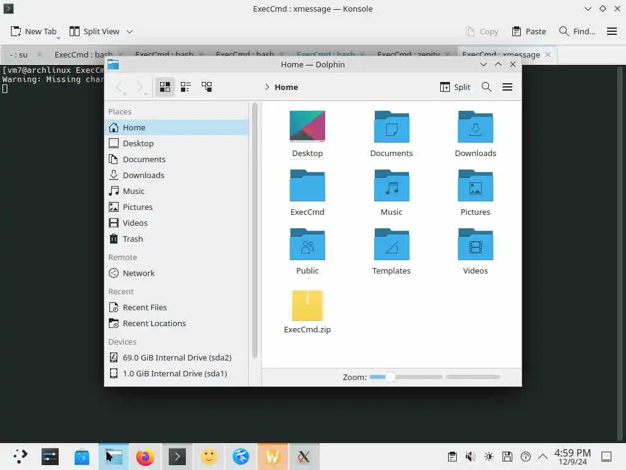The image size is (626, 470).
Task: Switch to ExecCmd : xmessage tab
Action: click(501, 54)
